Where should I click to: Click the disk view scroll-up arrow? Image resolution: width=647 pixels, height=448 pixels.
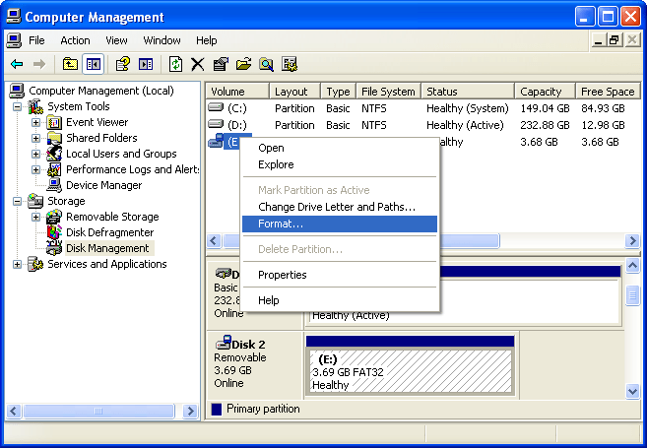point(632,265)
